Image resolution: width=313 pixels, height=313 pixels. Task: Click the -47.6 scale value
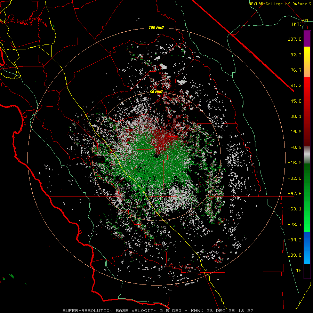[295, 194]
